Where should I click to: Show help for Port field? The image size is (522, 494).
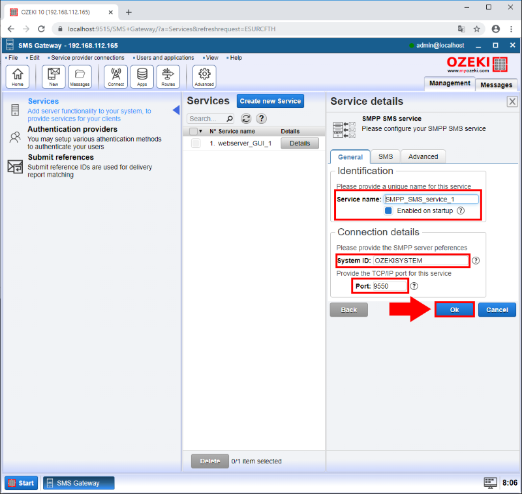pyautogui.click(x=414, y=286)
